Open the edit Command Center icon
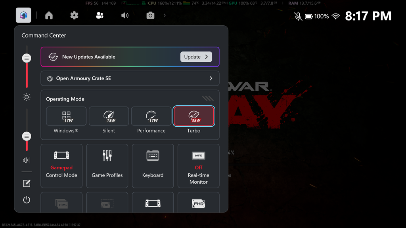Image resolution: width=406 pixels, height=228 pixels. pos(27,184)
